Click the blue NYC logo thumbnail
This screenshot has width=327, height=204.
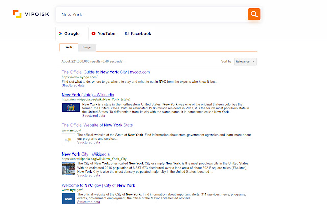click(68, 199)
